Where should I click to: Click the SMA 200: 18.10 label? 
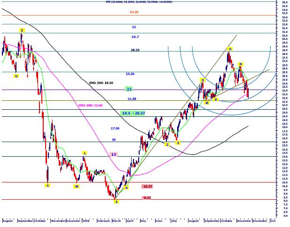pyautogui.click(x=101, y=83)
